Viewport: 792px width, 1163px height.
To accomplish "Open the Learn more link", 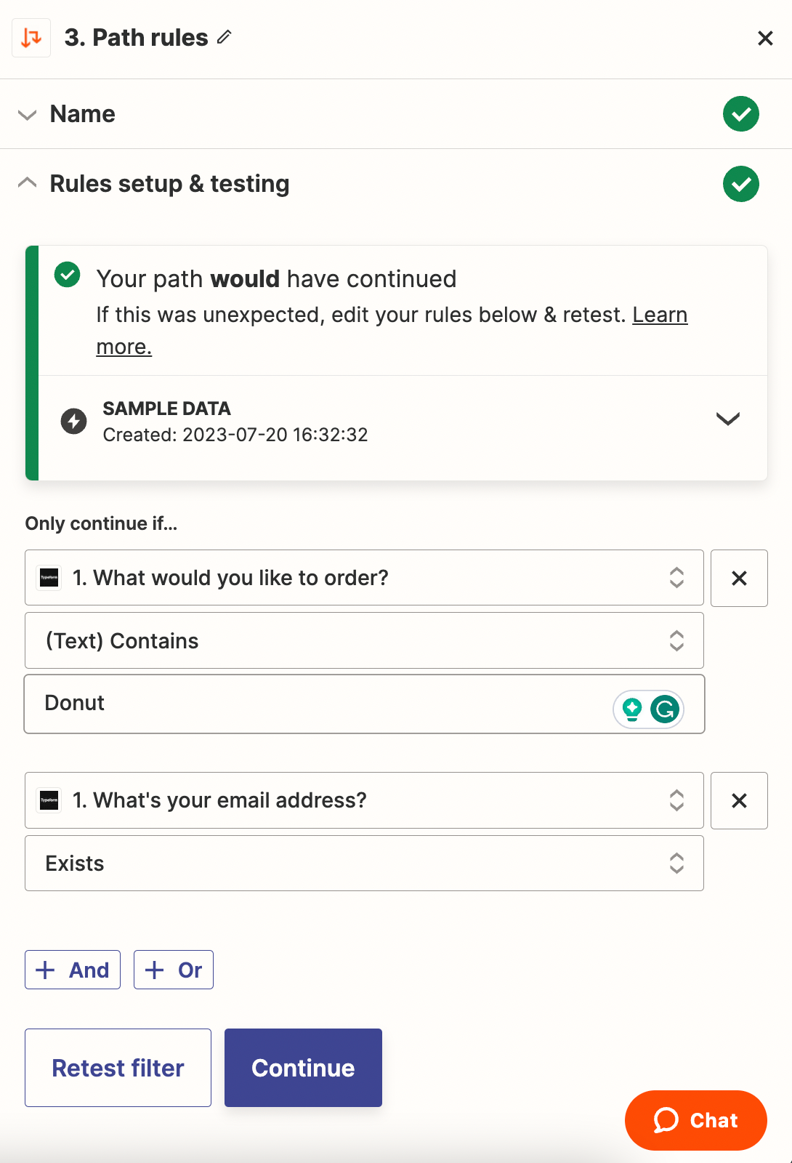I will coord(659,315).
